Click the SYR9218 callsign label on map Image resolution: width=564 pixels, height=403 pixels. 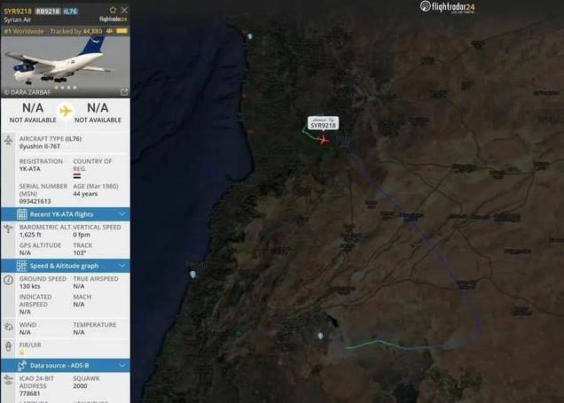323,123
